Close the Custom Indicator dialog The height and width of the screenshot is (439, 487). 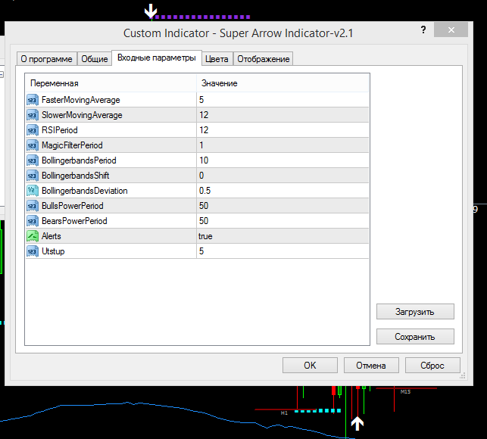(451, 30)
